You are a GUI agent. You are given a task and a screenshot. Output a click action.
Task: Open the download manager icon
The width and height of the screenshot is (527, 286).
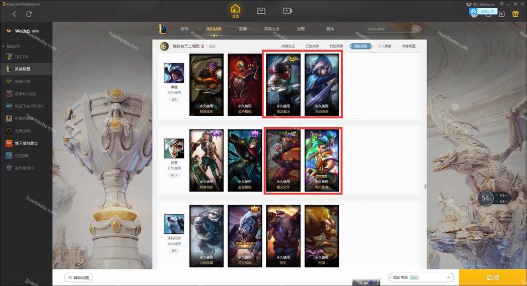tap(502, 14)
